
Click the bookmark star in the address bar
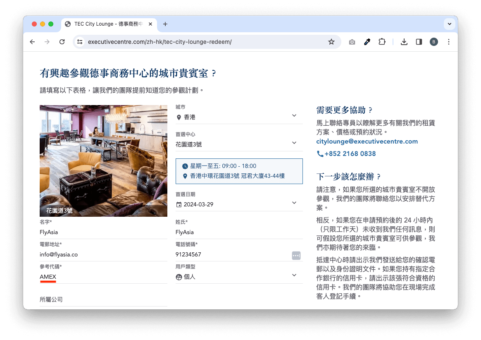tap(331, 42)
